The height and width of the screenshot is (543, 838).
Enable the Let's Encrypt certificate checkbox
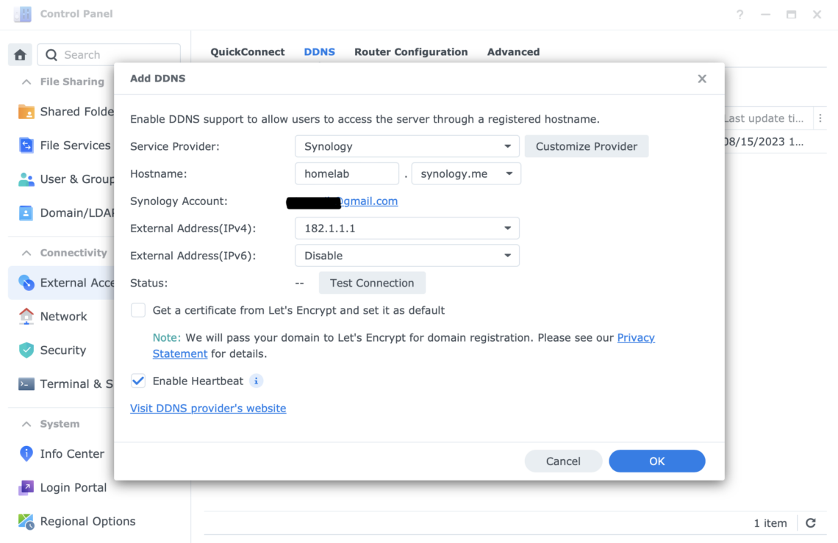pos(137,310)
